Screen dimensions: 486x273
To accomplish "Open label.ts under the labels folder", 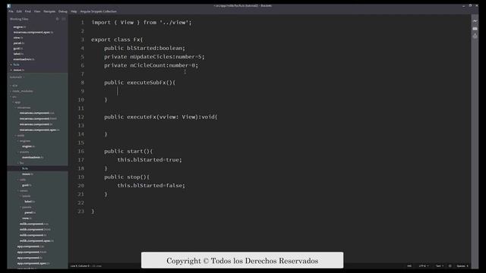I will [x=30, y=202].
